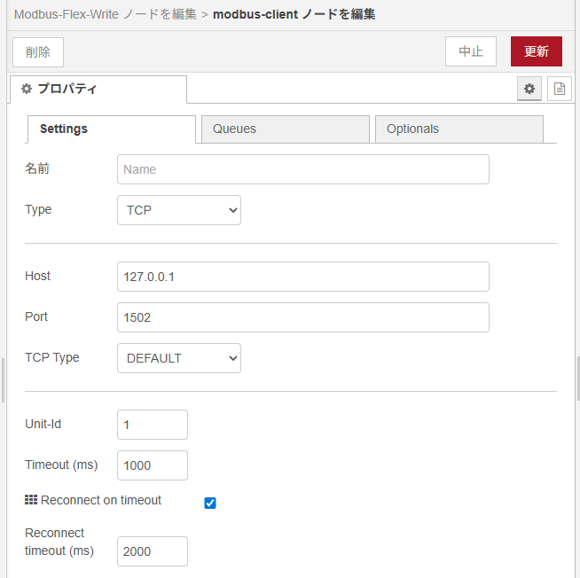Screen dimensions: 580x578
Task: Switch to the Queues tab
Action: pos(285,129)
